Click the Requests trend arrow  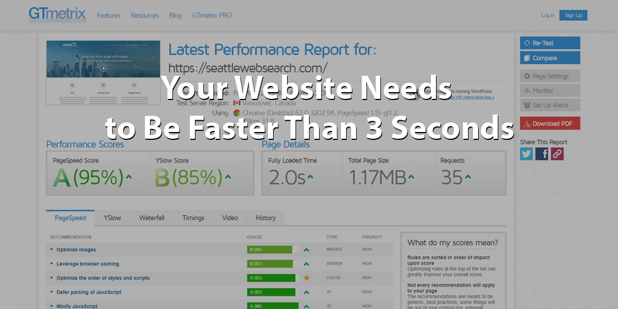468,176
